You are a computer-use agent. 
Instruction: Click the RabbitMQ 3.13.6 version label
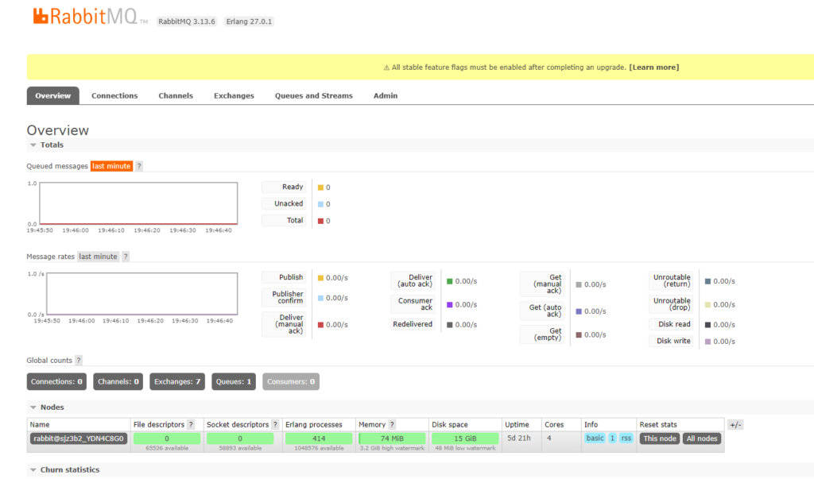186,21
